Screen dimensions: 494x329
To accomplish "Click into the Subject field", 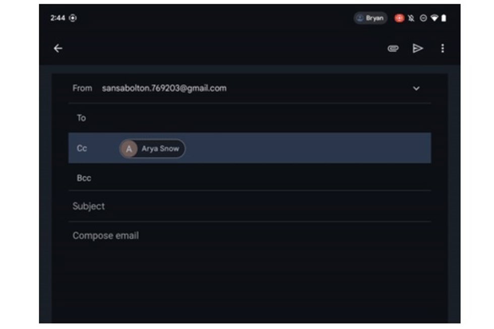I will [x=250, y=206].
